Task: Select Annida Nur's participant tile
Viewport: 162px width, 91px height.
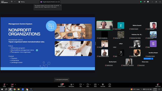Action: point(121,35)
